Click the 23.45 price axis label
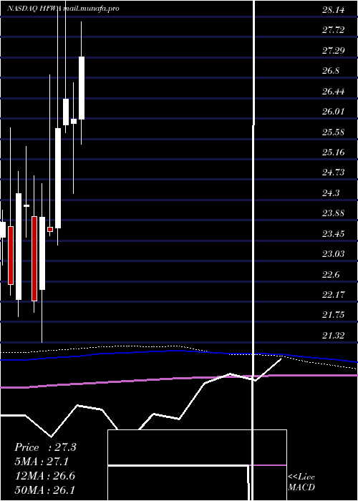The image size is (358, 501). tap(334, 233)
